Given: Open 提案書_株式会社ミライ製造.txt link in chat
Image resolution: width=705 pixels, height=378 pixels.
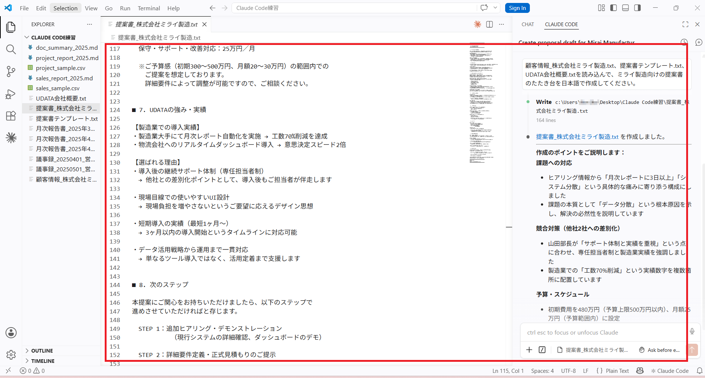Looking at the screenshot, I should (x=577, y=137).
